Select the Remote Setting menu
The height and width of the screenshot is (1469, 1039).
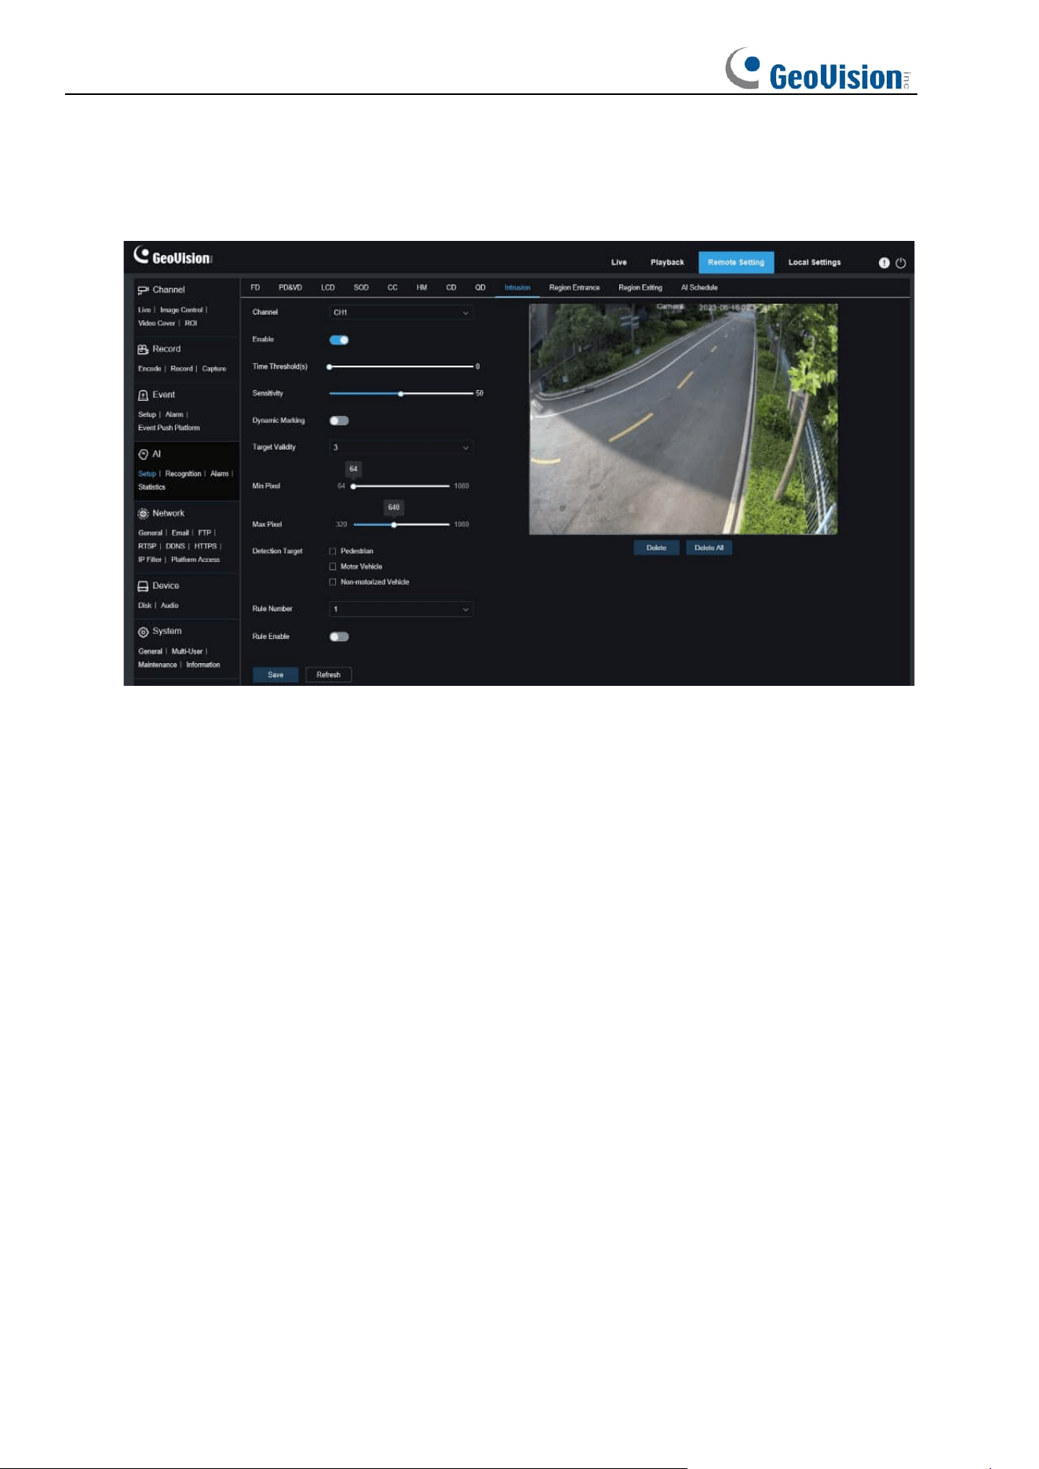[736, 263]
